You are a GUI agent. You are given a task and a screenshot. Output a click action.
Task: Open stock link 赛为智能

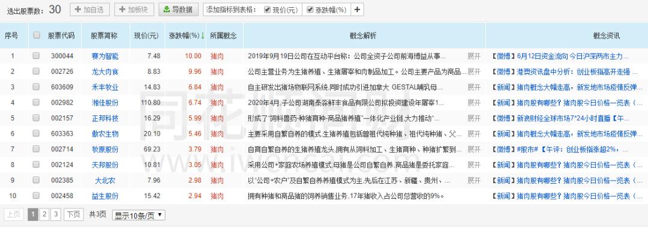pos(105,56)
